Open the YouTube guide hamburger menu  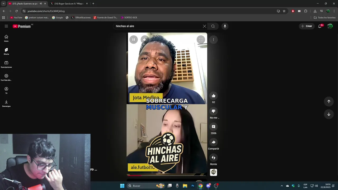click(6, 26)
